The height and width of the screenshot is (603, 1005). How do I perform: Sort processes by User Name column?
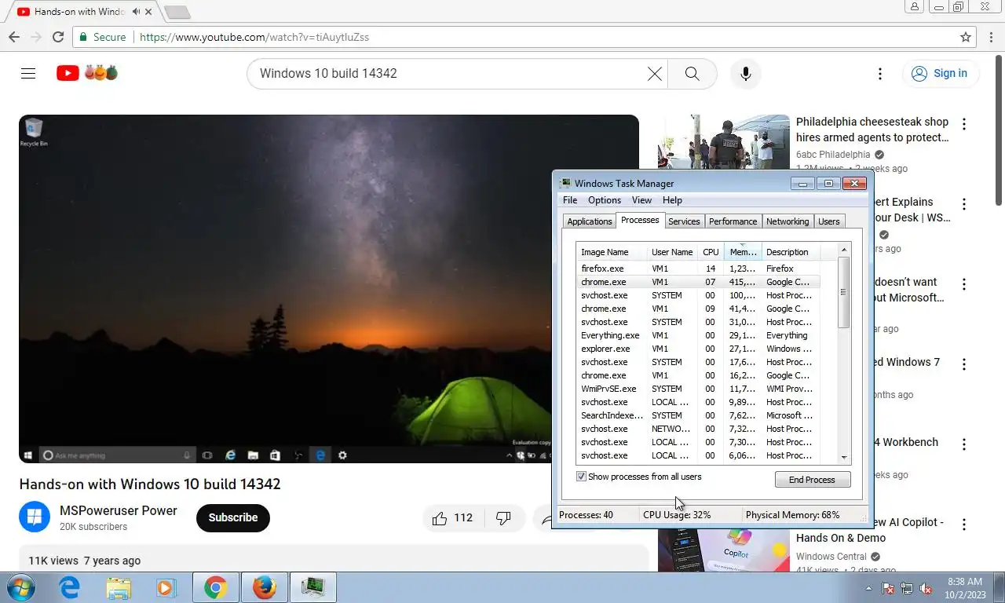coord(672,252)
